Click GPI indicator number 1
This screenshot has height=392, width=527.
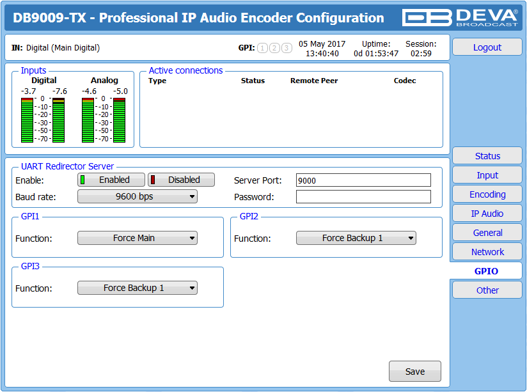tap(262, 48)
